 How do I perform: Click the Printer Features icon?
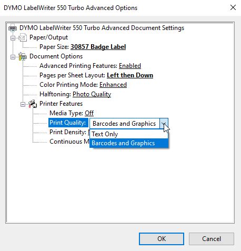tap(33, 104)
